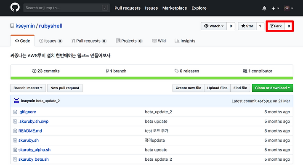View stargazers count next to Star

[260, 26]
